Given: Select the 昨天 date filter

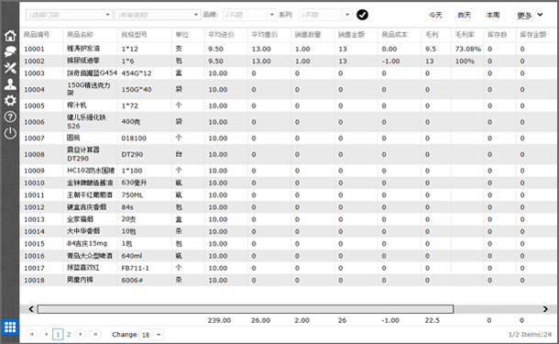Looking at the screenshot, I should (x=465, y=15).
